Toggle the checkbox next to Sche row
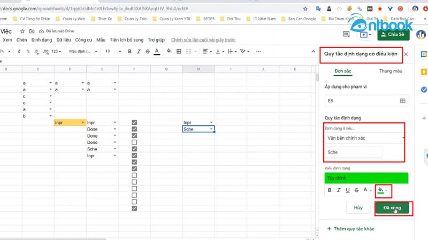The height and width of the screenshot is (240, 428). (x=134, y=149)
